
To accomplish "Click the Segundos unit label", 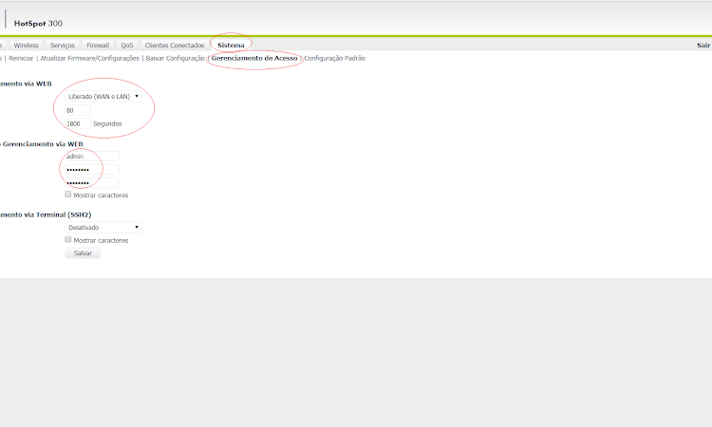I will coord(107,123).
